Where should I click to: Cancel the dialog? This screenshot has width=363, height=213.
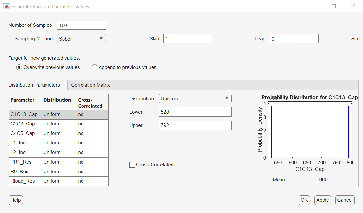tap(345, 200)
